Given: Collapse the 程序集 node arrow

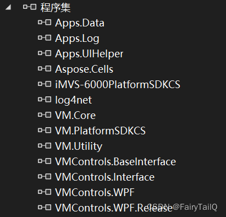Looking at the screenshot, I should pos(8,7).
